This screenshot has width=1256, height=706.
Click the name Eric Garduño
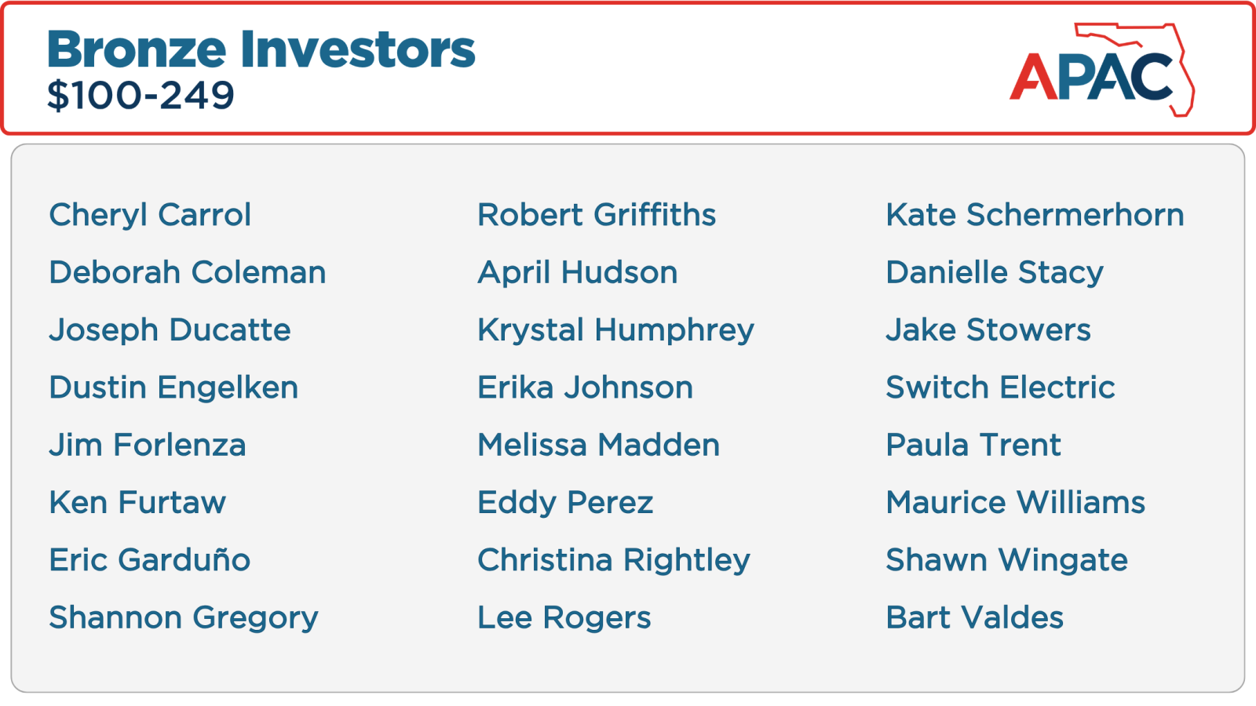click(x=149, y=560)
